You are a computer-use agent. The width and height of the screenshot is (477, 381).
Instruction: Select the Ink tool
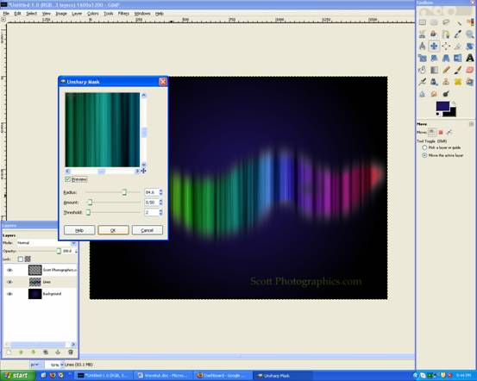(434, 82)
